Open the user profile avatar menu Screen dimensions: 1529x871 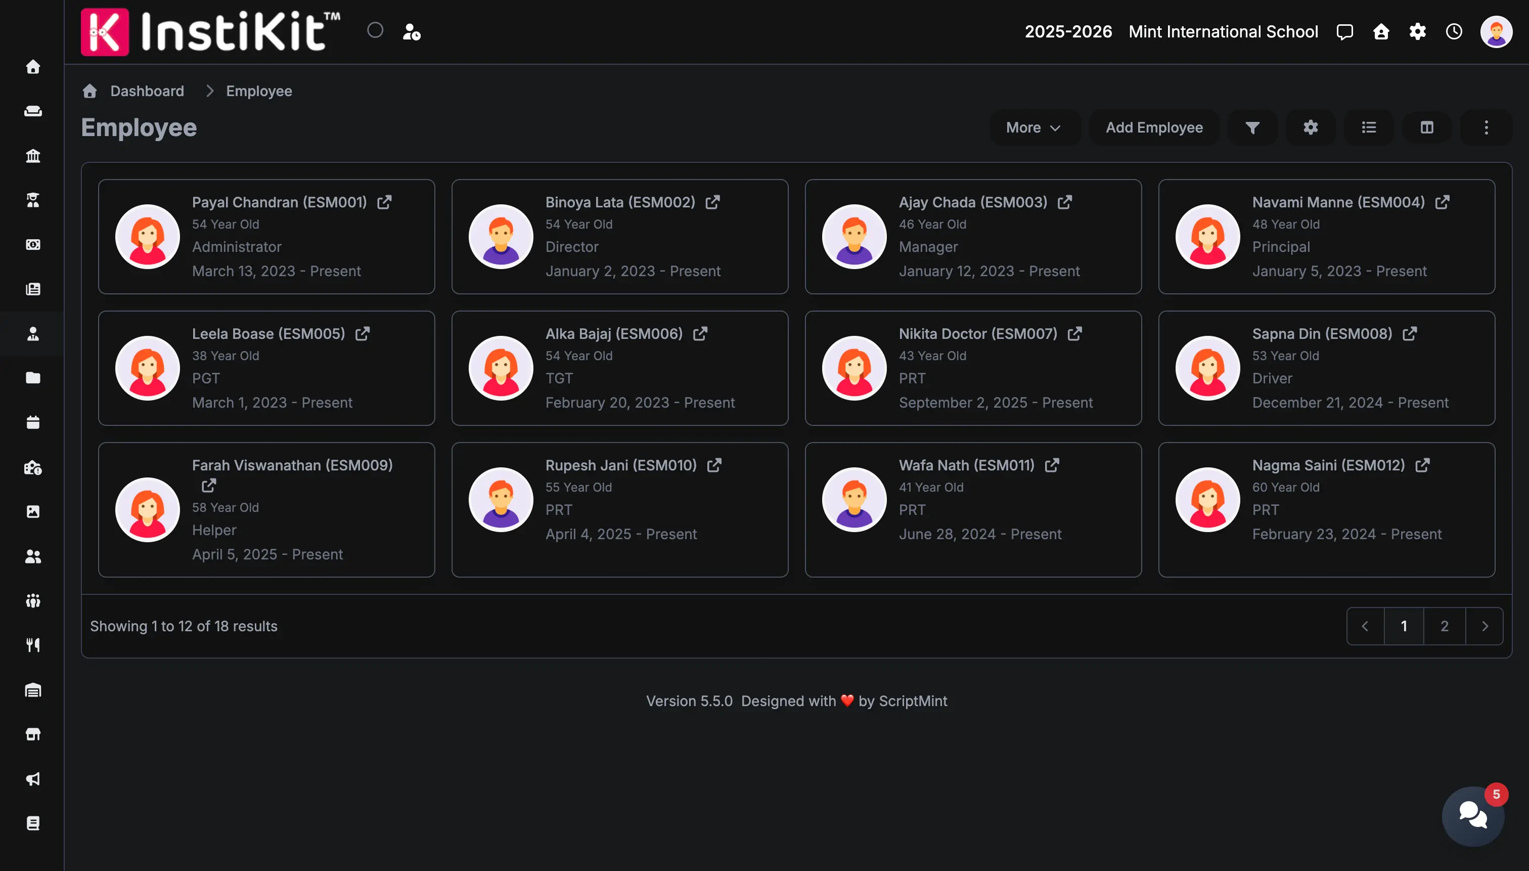(1496, 32)
